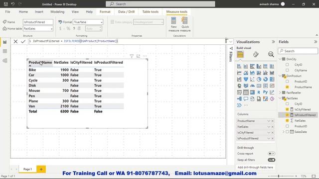Choose the Funnel visualization
319x179 pixels.
246,79
